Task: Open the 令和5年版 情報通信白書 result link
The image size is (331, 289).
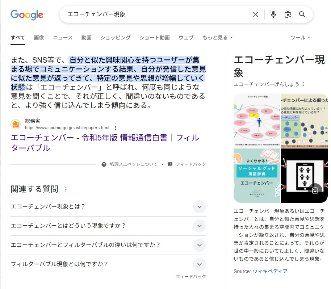Action: [x=105, y=143]
